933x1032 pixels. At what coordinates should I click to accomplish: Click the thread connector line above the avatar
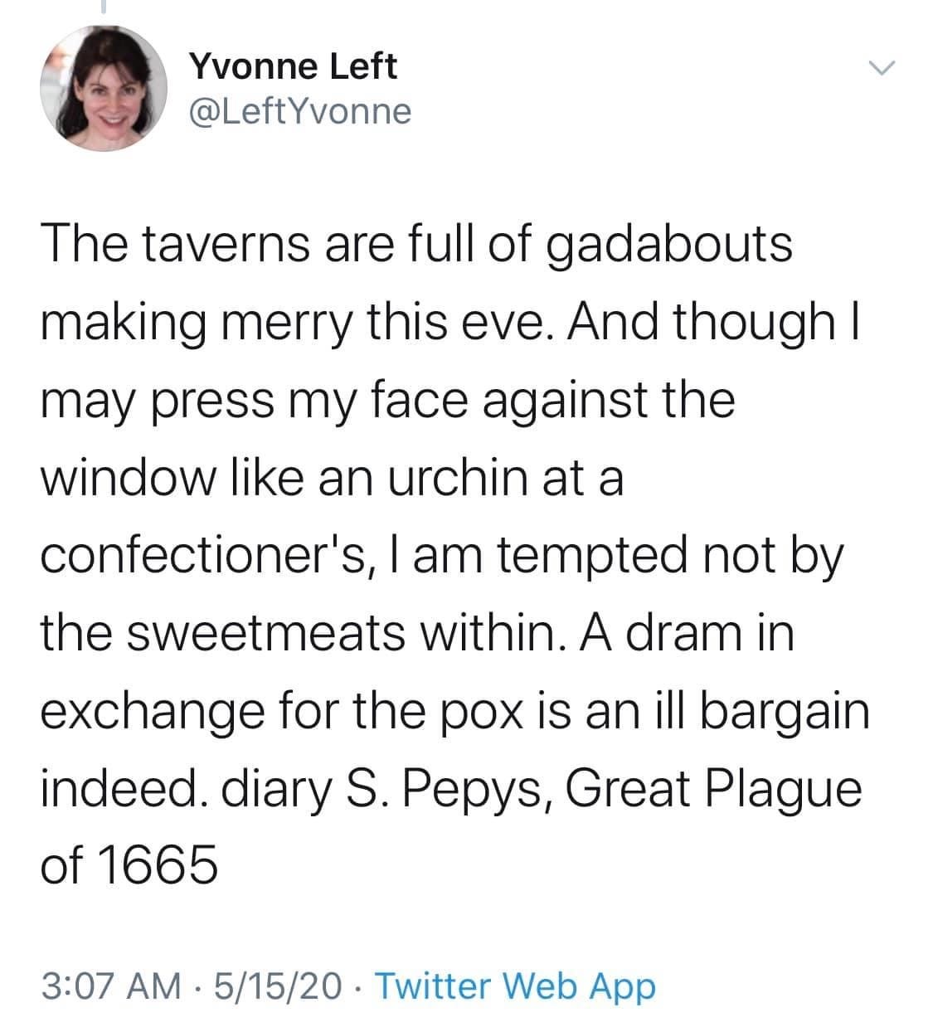click(104, 6)
